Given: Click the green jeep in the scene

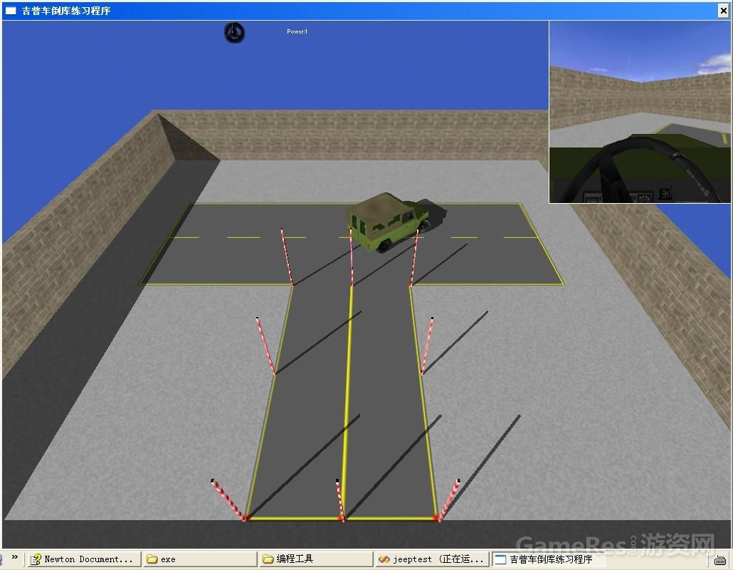Looking at the screenshot, I should pyautogui.click(x=386, y=221).
